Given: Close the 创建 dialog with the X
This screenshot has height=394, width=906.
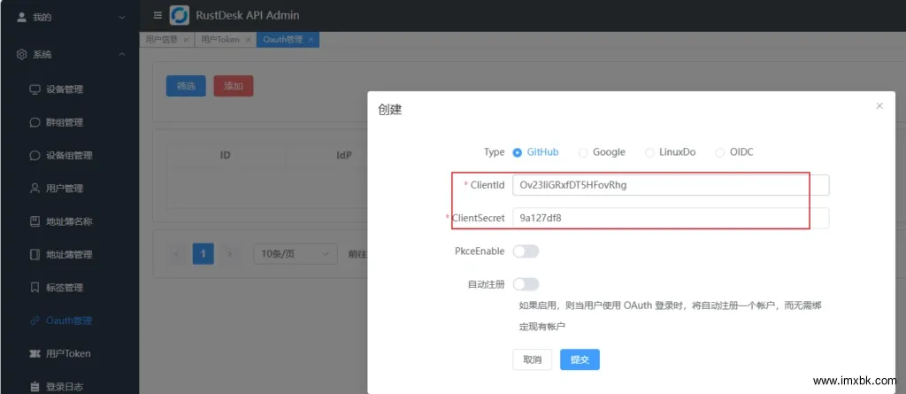Looking at the screenshot, I should [x=879, y=106].
